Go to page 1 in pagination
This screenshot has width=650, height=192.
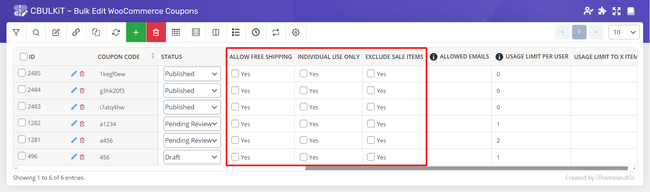click(x=579, y=32)
